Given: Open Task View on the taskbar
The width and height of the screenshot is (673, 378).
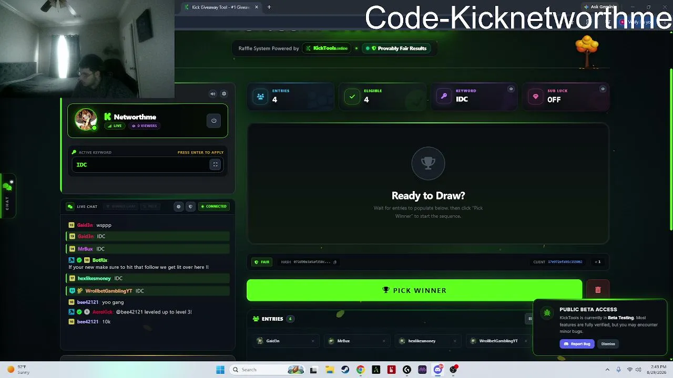Looking at the screenshot, I should [x=313, y=370].
